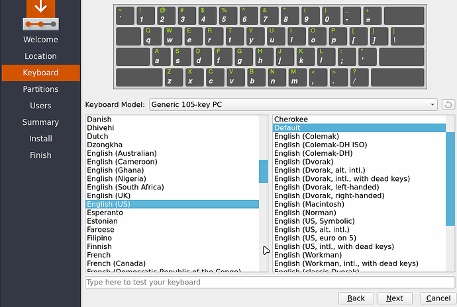Screen dimensions: 457x307
Task: Choose English (US, euro on 5) variant
Action: [359, 238]
